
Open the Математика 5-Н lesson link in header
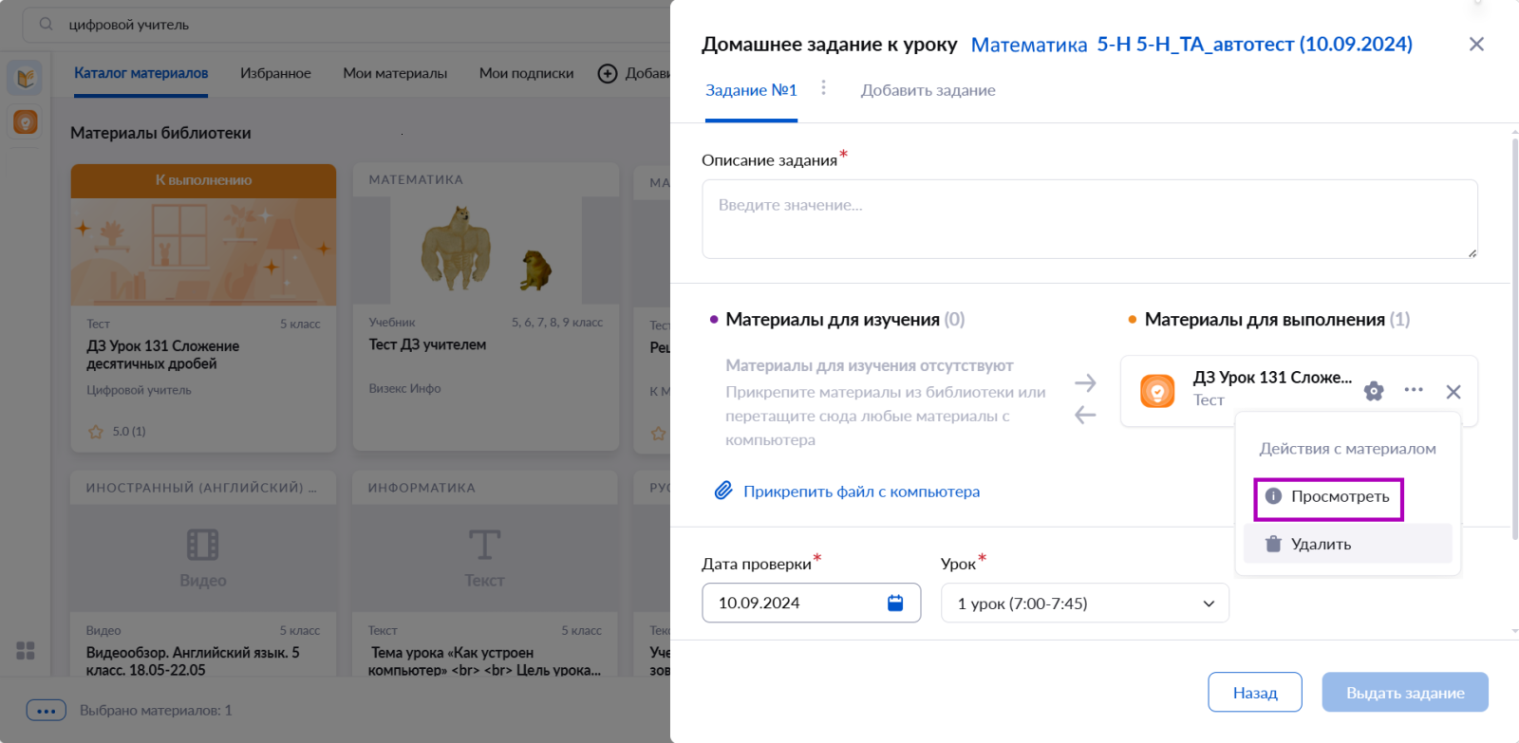(x=1191, y=45)
